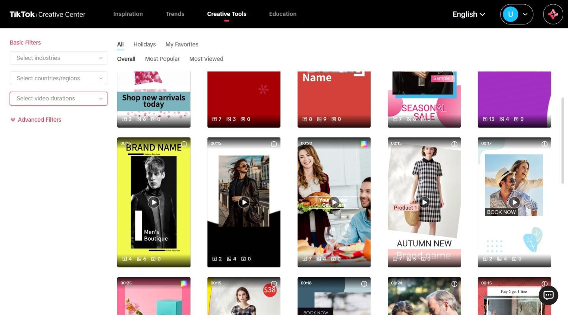Play the Men's Boutique template video
The image size is (568, 319).
tap(154, 202)
